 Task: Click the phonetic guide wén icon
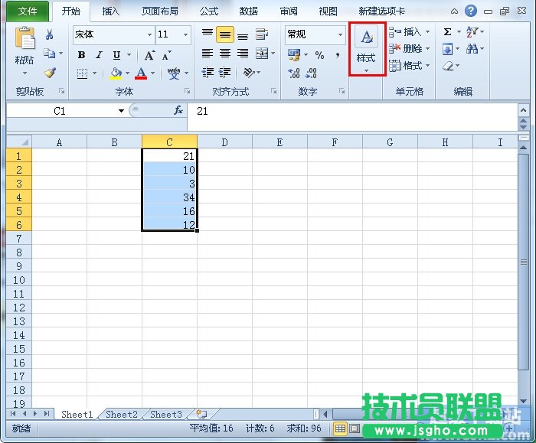[x=174, y=73]
